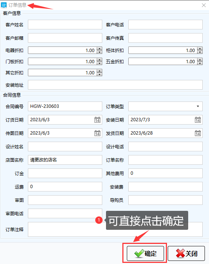Increase 其它折扣 with up arrow
Viewport: 209px width, 264px height.
[100, 71]
